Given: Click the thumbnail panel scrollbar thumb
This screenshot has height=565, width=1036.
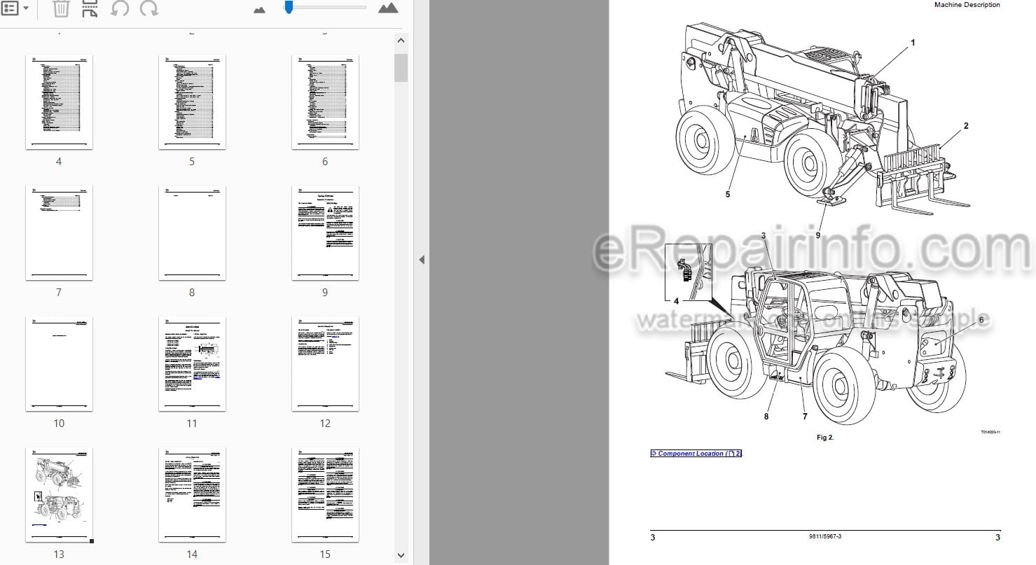Looking at the screenshot, I should pyautogui.click(x=401, y=68).
